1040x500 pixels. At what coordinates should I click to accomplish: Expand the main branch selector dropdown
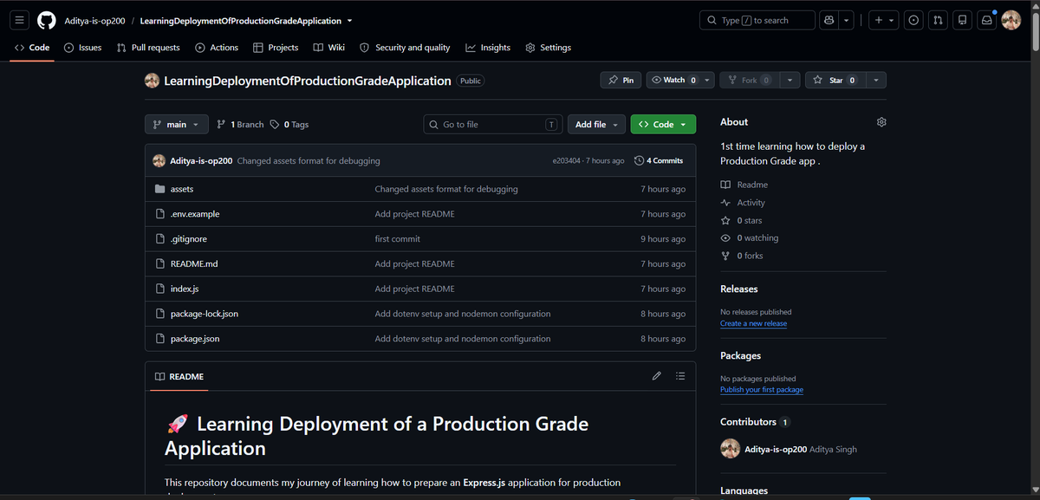(x=177, y=125)
